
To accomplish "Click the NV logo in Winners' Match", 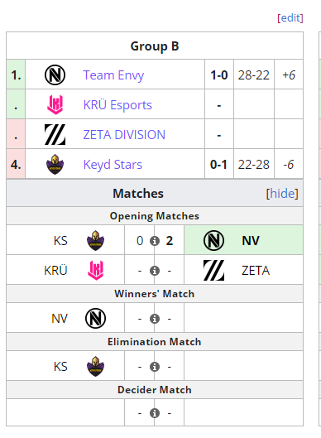I will point(95,318).
